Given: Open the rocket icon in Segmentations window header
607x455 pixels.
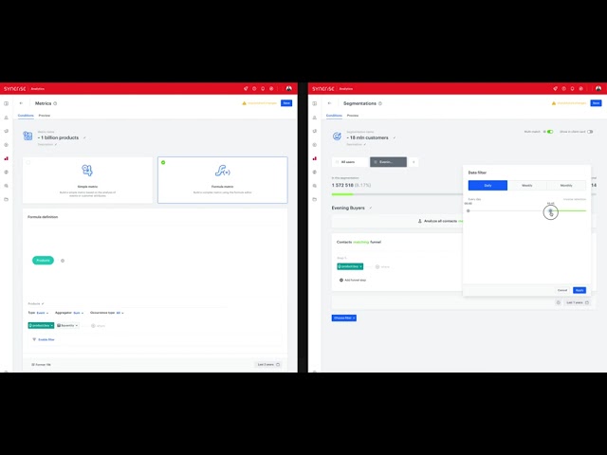Looking at the screenshot, I should pyautogui.click(x=555, y=88).
